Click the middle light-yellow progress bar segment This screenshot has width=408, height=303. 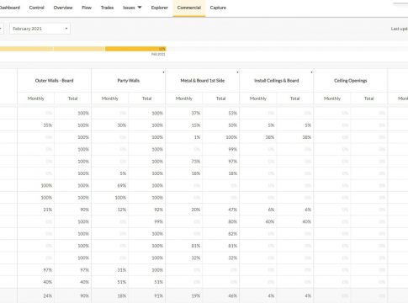click(79, 49)
